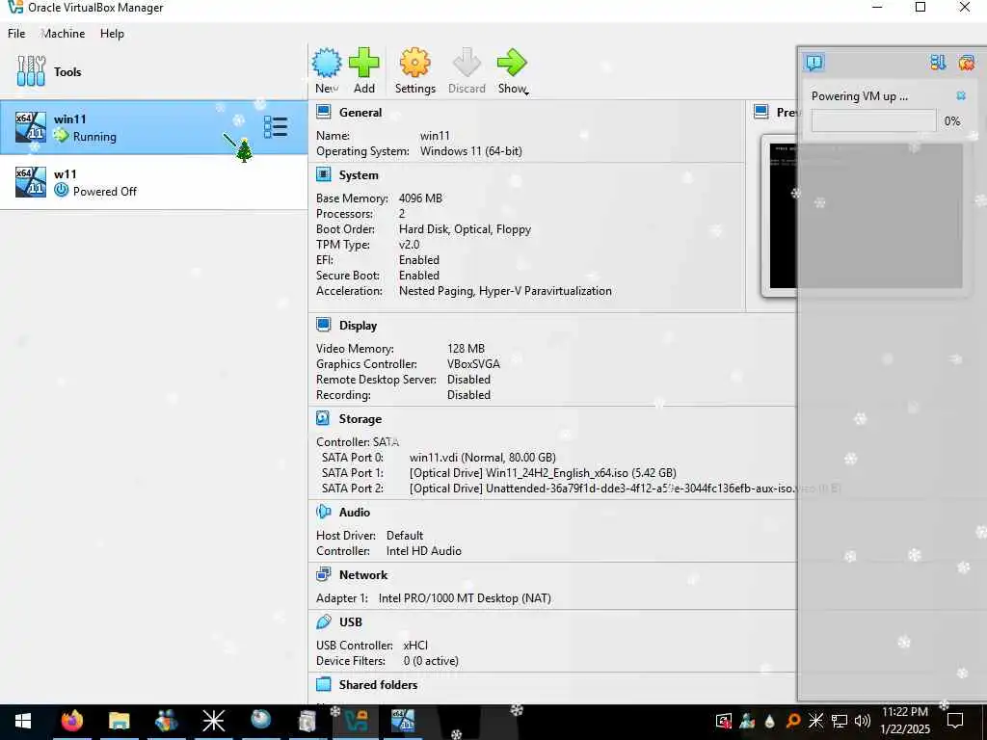
Task: Open the Windows Start menu
Action: pyautogui.click(x=23, y=721)
